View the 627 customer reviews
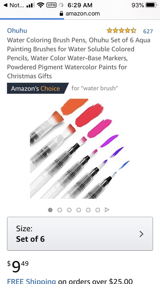This screenshot has height=284, width=160. point(148,31)
